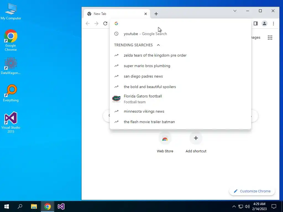Click Customize Chrome button
Viewport: 283px width, 212px height.
pos(252,191)
